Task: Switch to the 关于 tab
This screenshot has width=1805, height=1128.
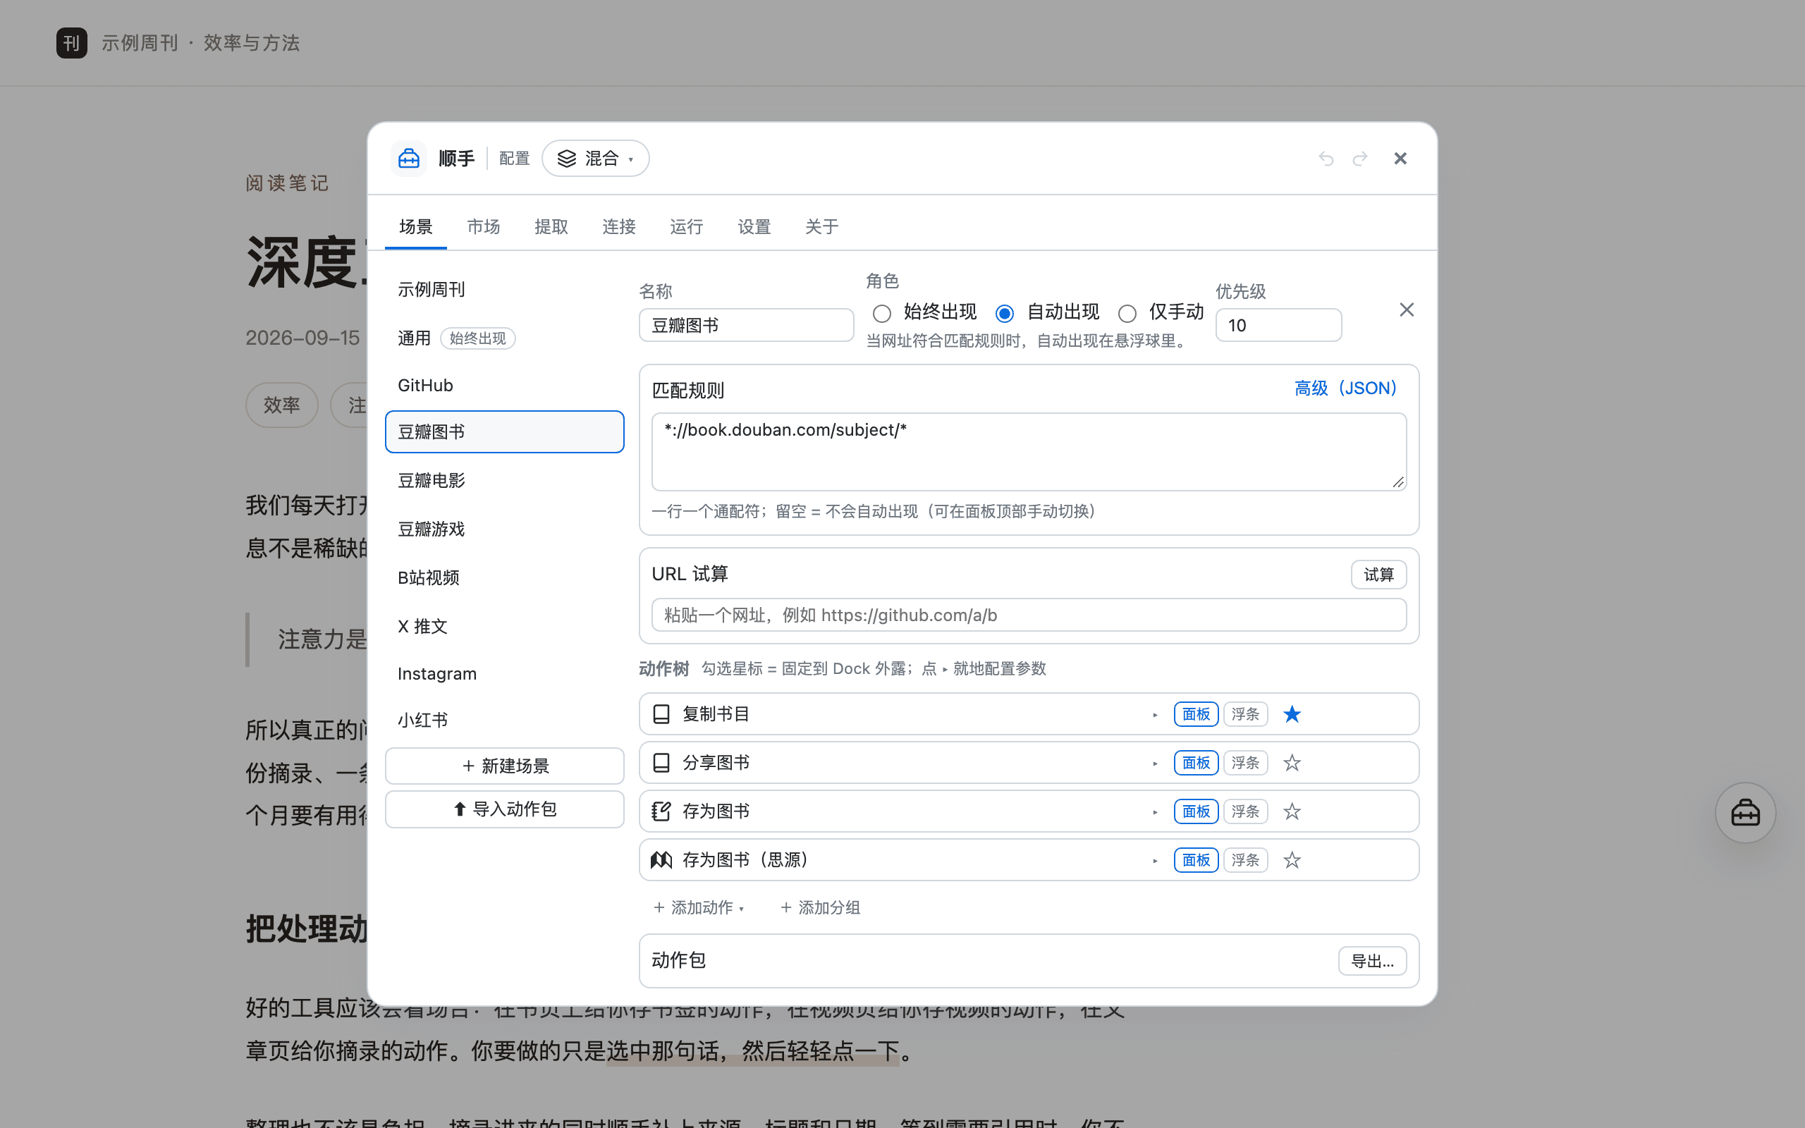Action: tap(822, 227)
